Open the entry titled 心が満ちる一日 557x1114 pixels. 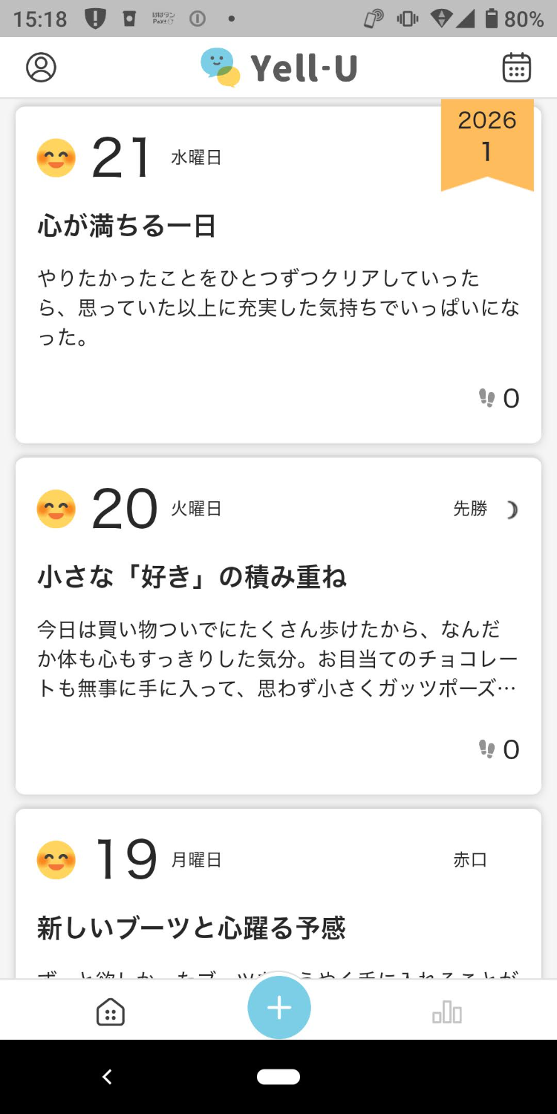click(127, 226)
